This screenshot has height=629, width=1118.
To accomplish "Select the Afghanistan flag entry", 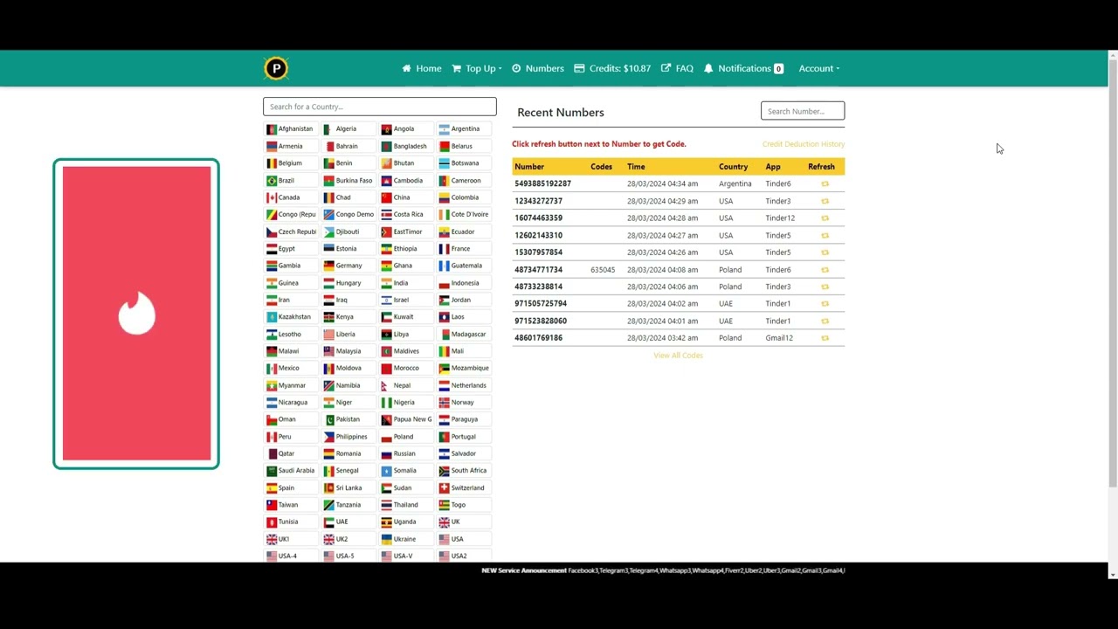I will 290,128.
